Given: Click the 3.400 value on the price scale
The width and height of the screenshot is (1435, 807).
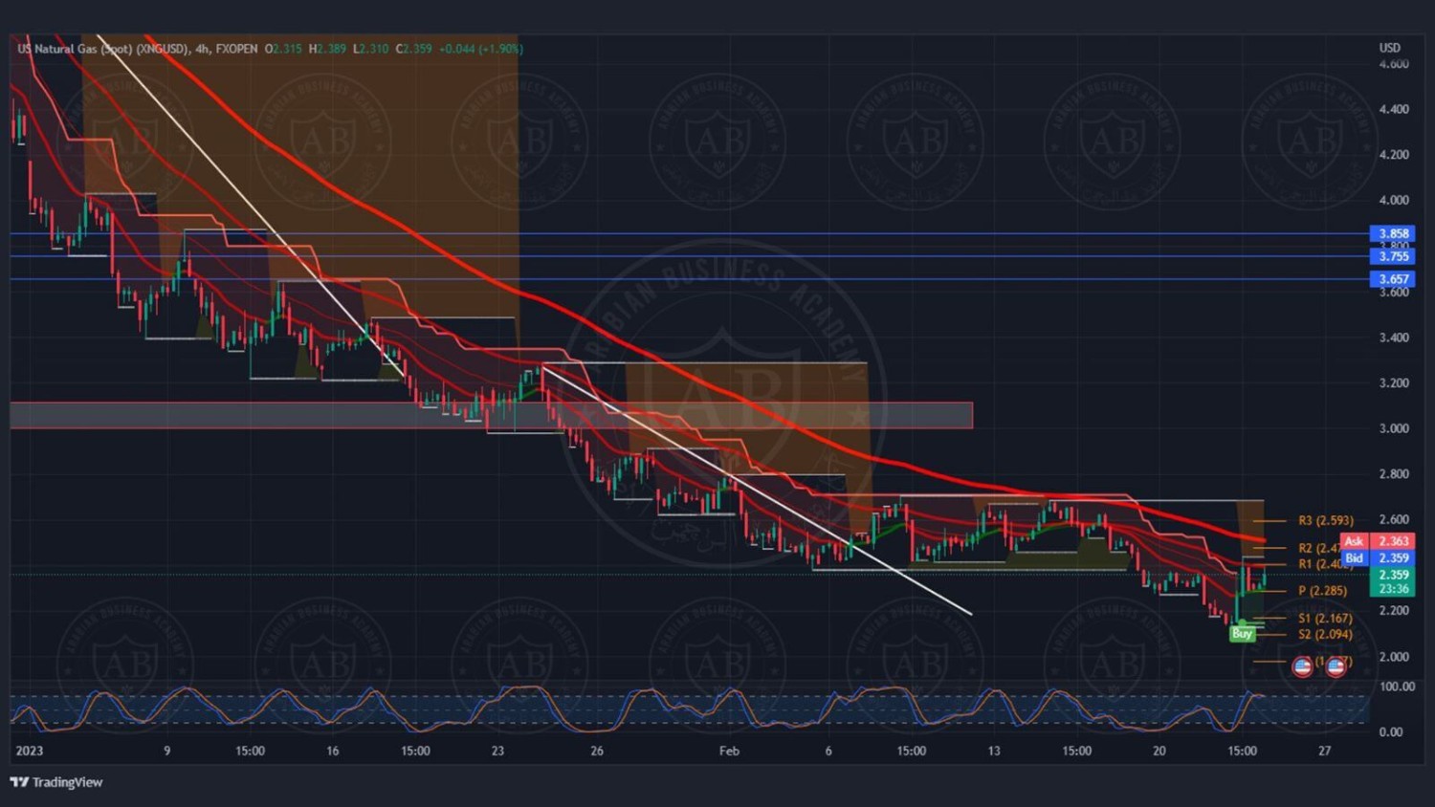Looking at the screenshot, I should click(x=1394, y=338).
